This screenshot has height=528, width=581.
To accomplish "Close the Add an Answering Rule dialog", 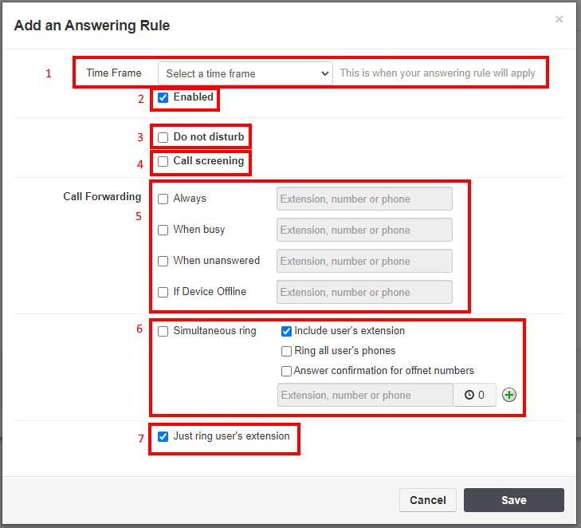I will (559, 19).
